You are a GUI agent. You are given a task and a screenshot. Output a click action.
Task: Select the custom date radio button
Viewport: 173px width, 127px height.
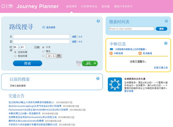tap(43, 56)
